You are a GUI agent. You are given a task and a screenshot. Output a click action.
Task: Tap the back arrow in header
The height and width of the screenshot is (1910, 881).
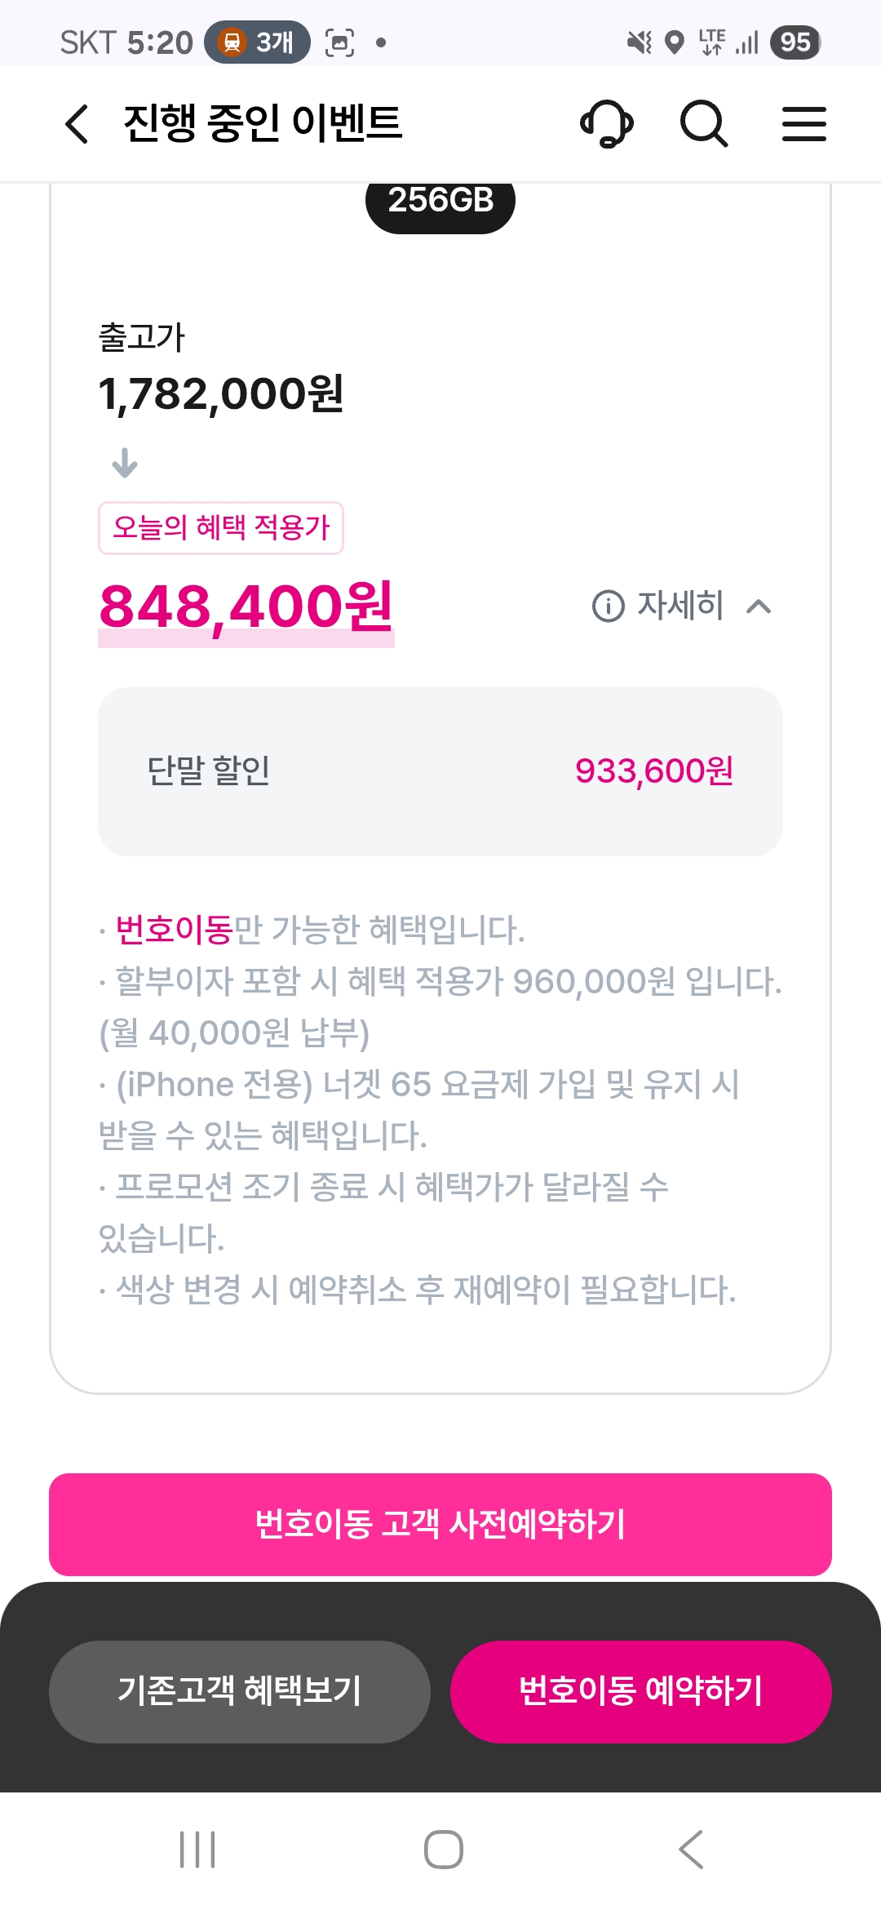[x=77, y=124]
